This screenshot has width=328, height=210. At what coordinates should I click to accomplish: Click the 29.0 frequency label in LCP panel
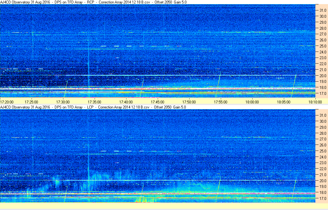pos(323,127)
